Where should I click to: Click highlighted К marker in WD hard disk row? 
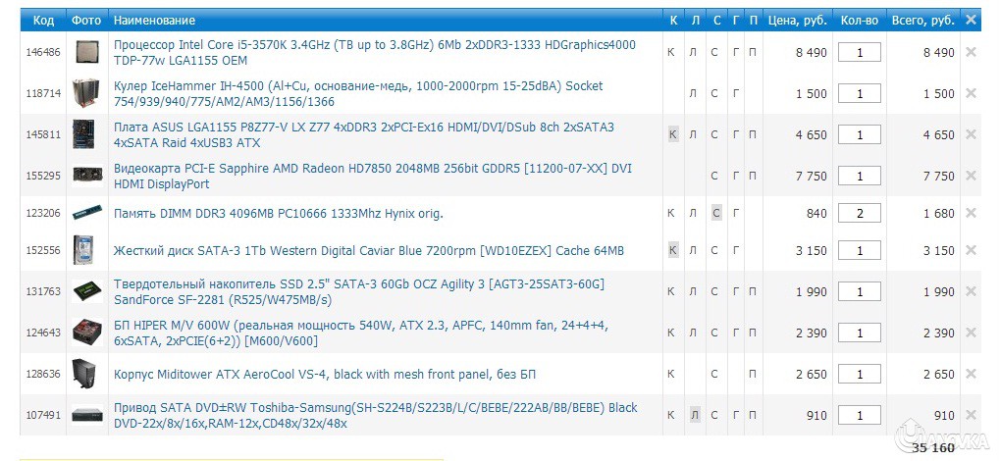tap(673, 250)
